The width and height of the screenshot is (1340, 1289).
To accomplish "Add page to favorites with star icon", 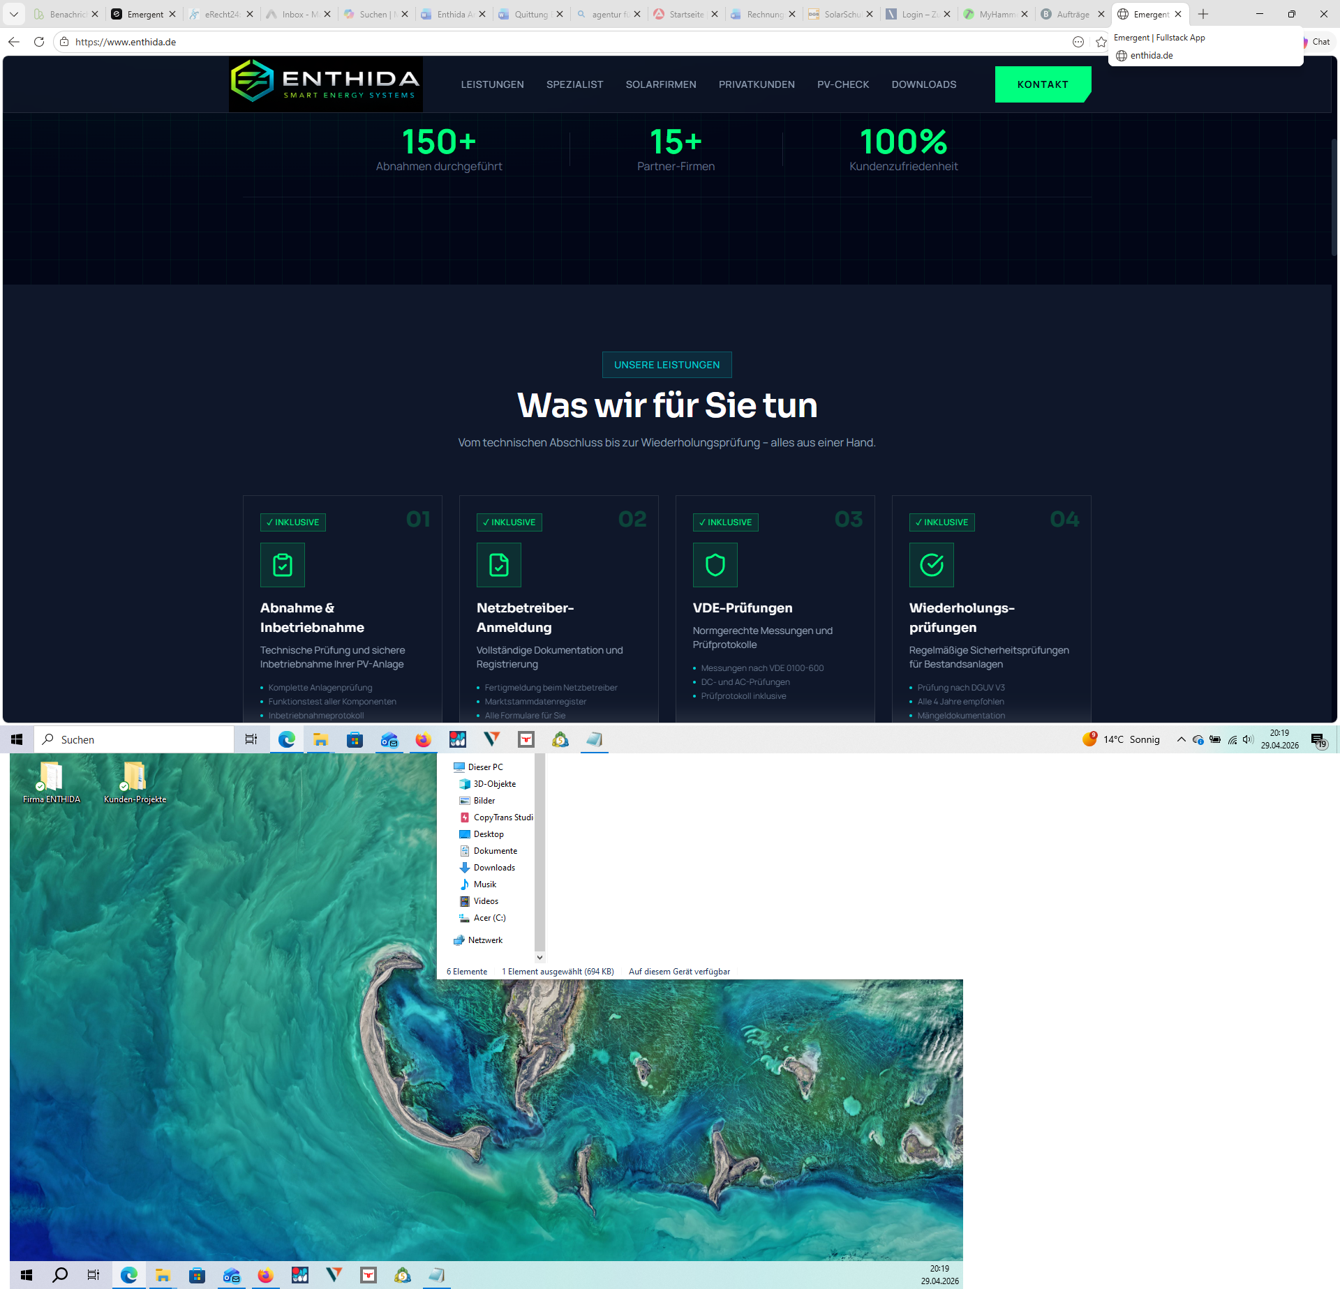I will (1101, 42).
